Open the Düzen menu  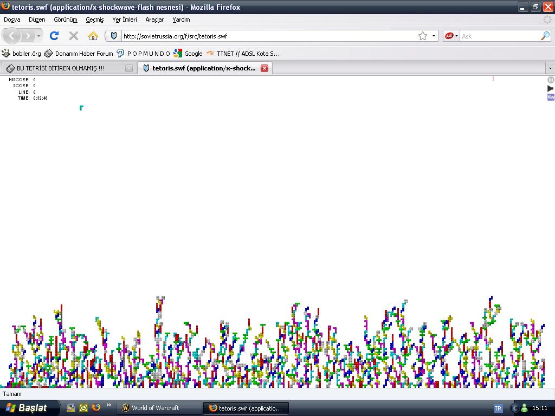(37, 19)
